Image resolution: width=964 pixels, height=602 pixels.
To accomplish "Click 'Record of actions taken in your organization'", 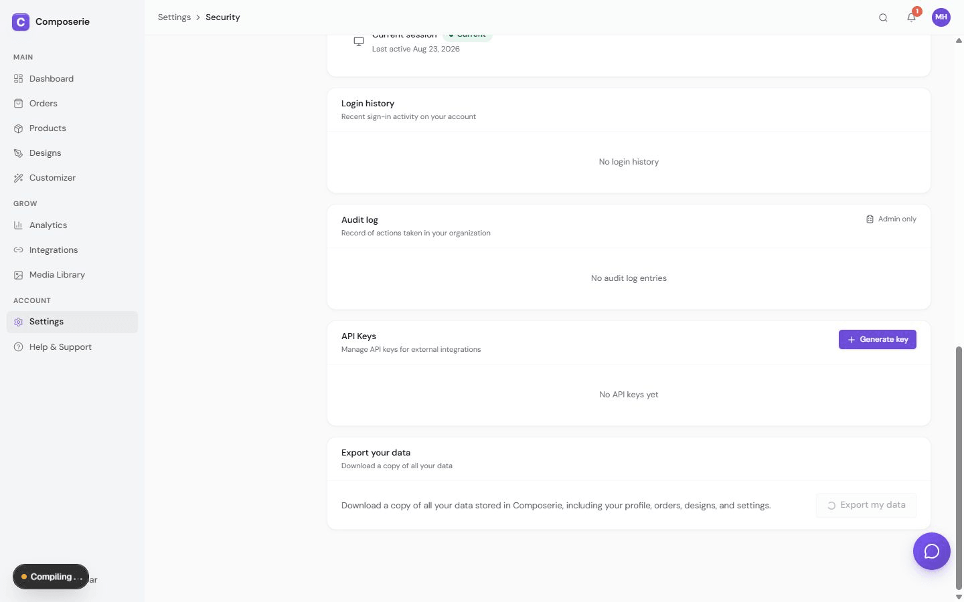I will (416, 233).
